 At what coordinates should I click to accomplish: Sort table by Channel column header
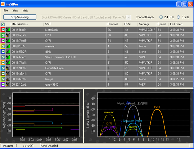click(112, 24)
